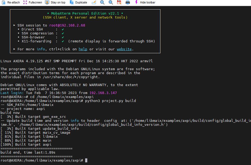Click the 'build now' output line

pos(10,113)
